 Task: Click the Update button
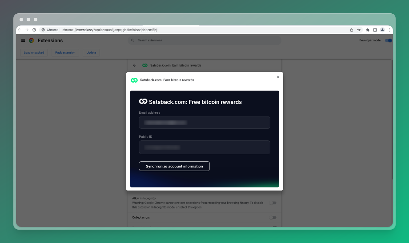pyautogui.click(x=91, y=53)
